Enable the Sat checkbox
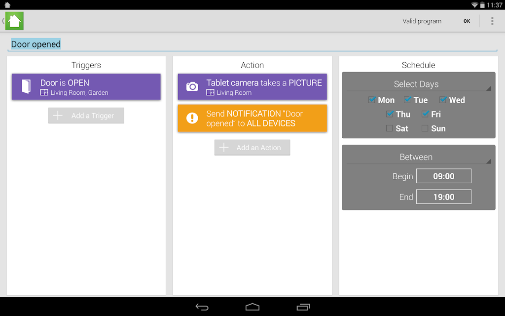 (390, 128)
